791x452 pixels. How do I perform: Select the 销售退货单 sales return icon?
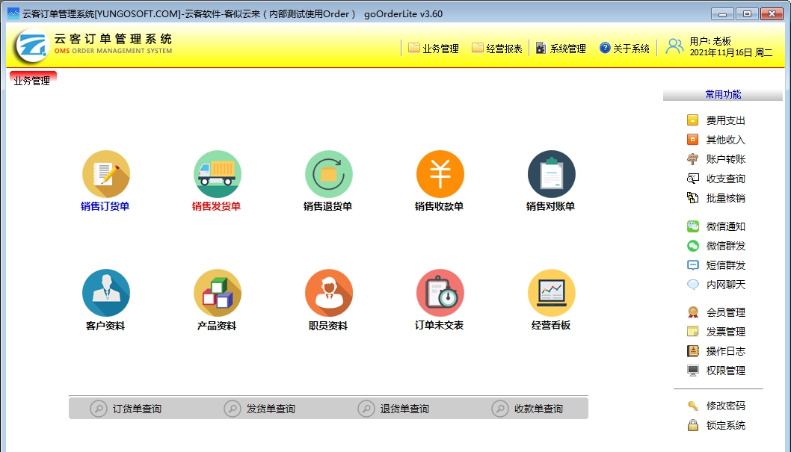coord(328,179)
